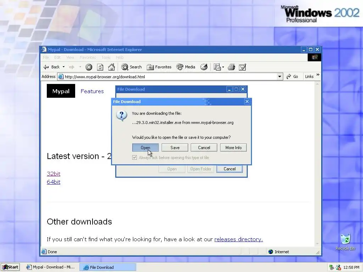Open the Recycle Bin desktop icon
This screenshot has height=272, width=363.
tap(345, 242)
